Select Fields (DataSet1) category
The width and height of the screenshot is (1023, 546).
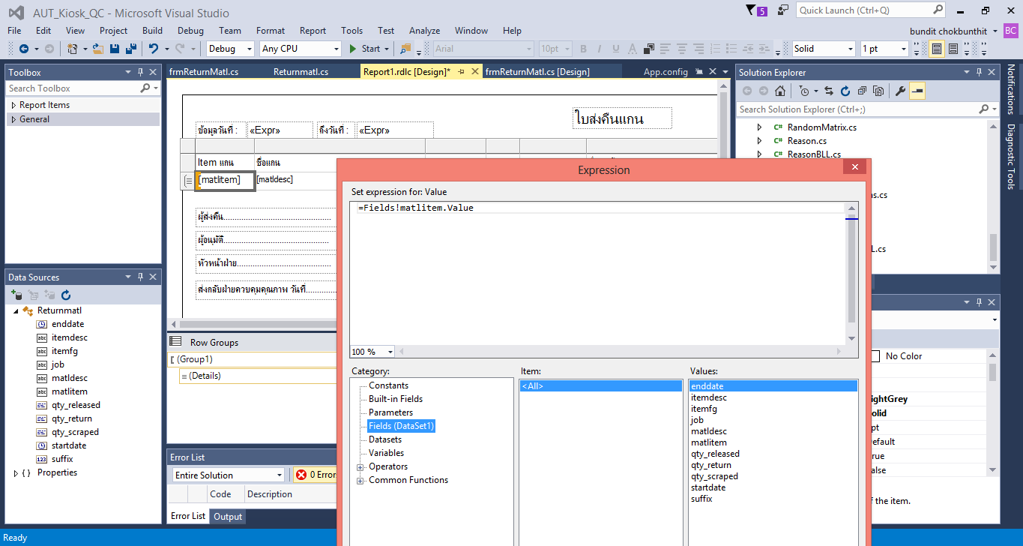402,426
